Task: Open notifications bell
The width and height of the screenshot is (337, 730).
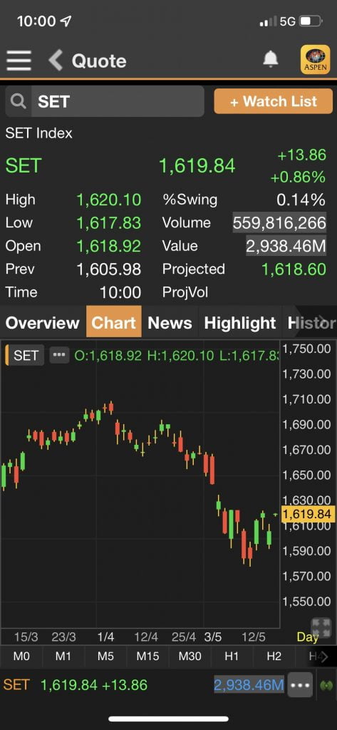Action: tap(271, 59)
